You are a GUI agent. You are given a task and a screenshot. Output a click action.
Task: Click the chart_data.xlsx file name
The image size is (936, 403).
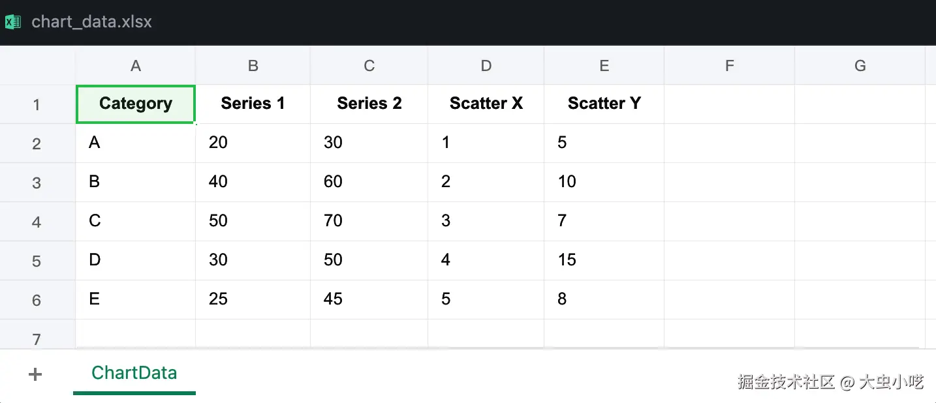click(91, 22)
